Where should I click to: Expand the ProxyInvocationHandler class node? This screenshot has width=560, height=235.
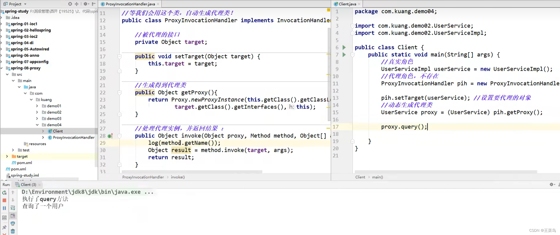43,137
